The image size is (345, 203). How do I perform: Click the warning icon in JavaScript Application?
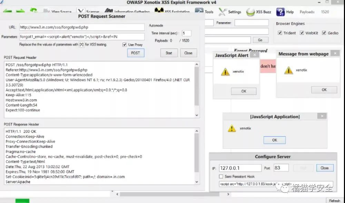(x=232, y=128)
